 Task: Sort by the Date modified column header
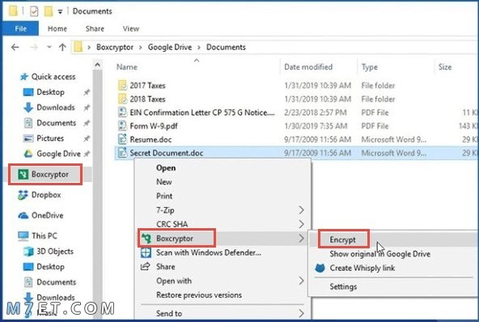coord(308,67)
